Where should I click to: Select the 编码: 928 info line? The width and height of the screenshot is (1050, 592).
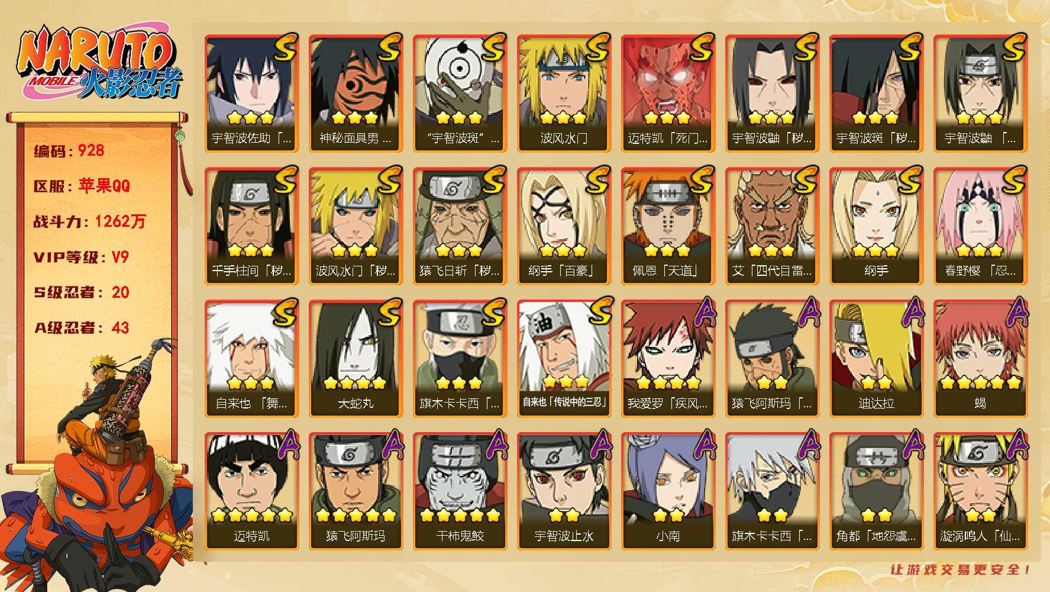[x=69, y=150]
